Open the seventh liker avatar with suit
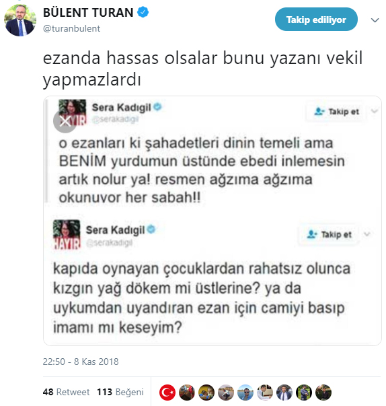Screen dimensions: 386x406 click(x=284, y=393)
